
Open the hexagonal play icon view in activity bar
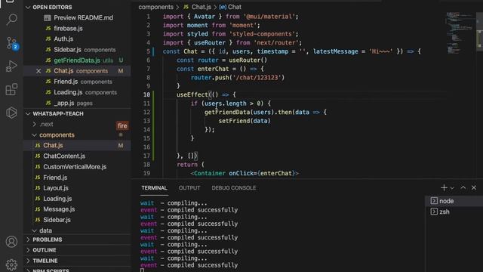[x=12, y=113]
